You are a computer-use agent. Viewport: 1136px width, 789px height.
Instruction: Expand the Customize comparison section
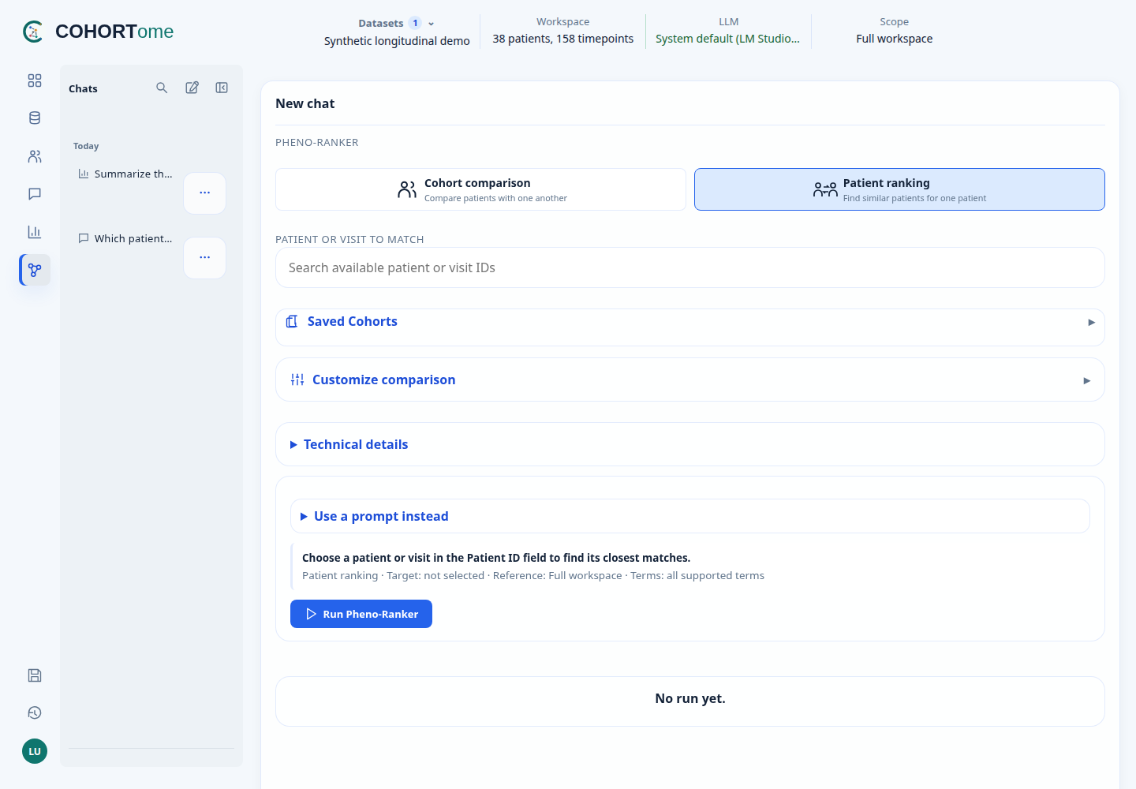coord(690,380)
